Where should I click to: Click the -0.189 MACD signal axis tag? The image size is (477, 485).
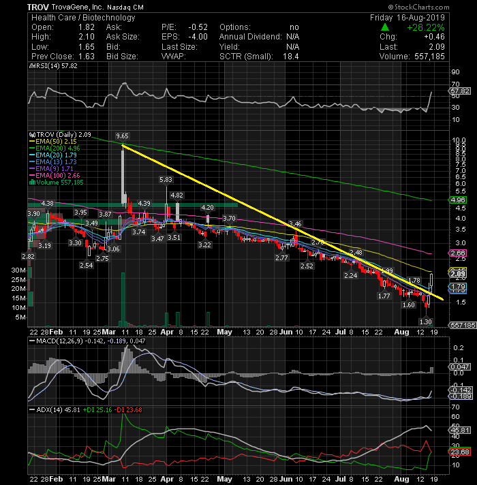point(460,396)
